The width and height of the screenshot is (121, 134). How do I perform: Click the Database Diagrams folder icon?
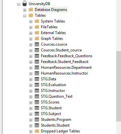pos(31,10)
